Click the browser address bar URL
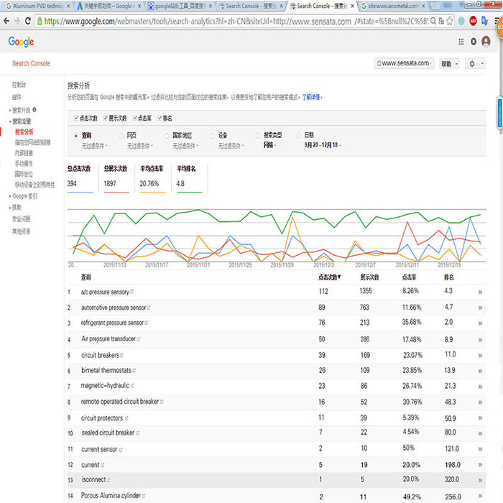Viewport: 503px width, 503px height. tap(236, 21)
